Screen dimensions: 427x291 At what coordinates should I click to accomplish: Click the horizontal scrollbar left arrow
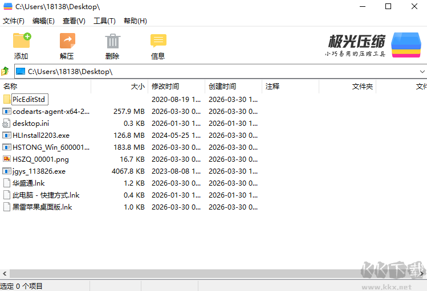(x=5, y=273)
